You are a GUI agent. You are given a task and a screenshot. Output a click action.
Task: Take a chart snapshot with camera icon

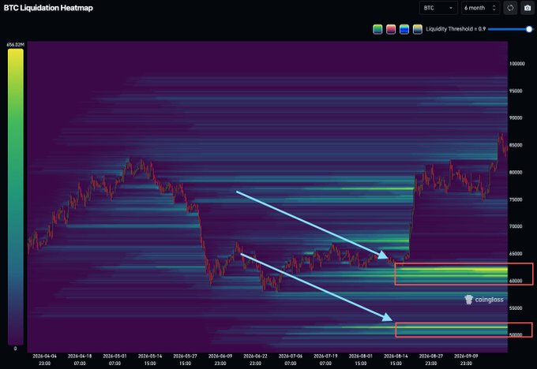coord(528,8)
